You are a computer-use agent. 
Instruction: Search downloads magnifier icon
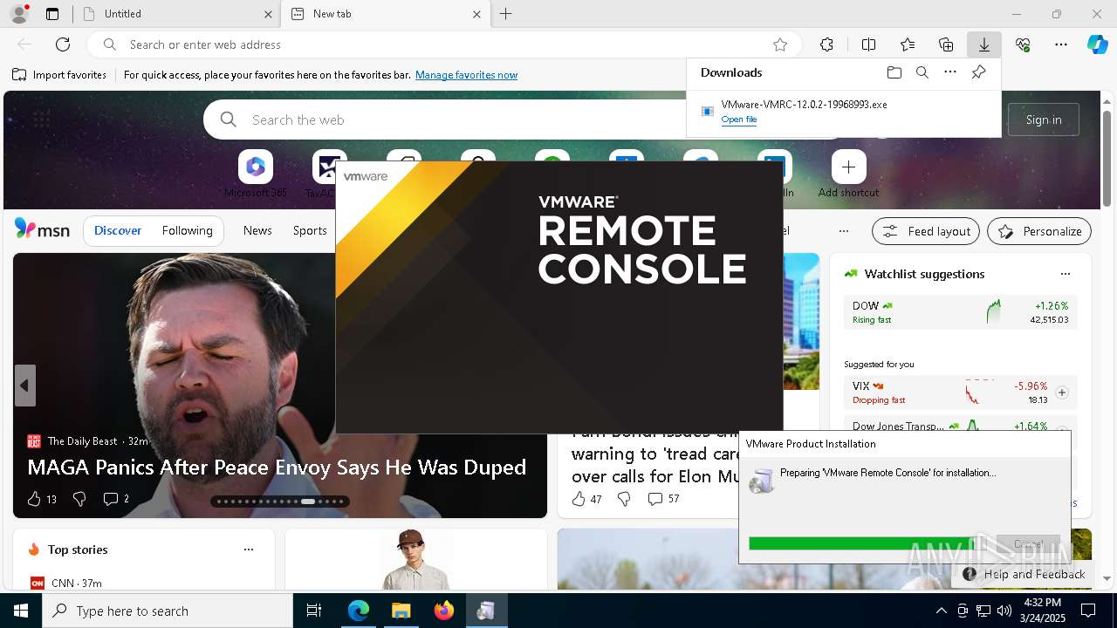coord(922,72)
